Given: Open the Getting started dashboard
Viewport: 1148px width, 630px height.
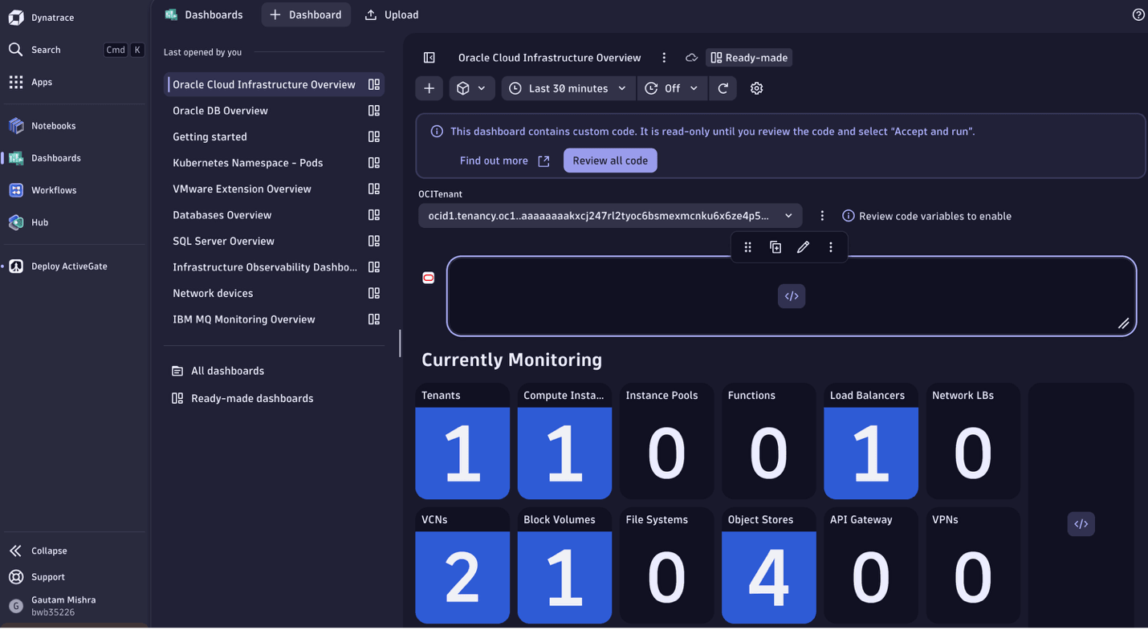Looking at the screenshot, I should coord(274,136).
